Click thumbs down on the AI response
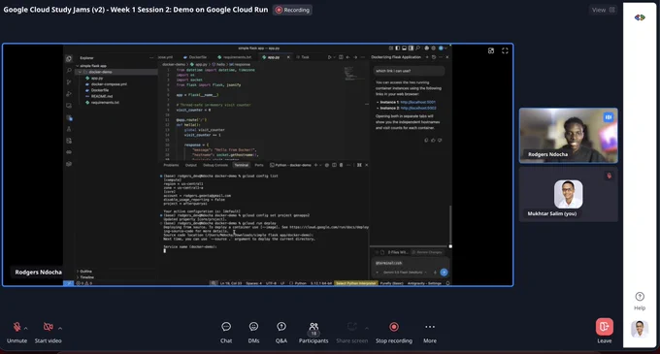The image size is (660, 354). [440, 140]
